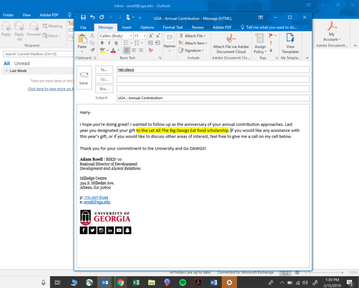This screenshot has width=359, height=288.
Task: Mark message as Low Importance
Action: coord(271,50)
